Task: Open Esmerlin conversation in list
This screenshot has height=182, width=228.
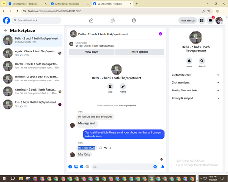Action: tap(32, 79)
